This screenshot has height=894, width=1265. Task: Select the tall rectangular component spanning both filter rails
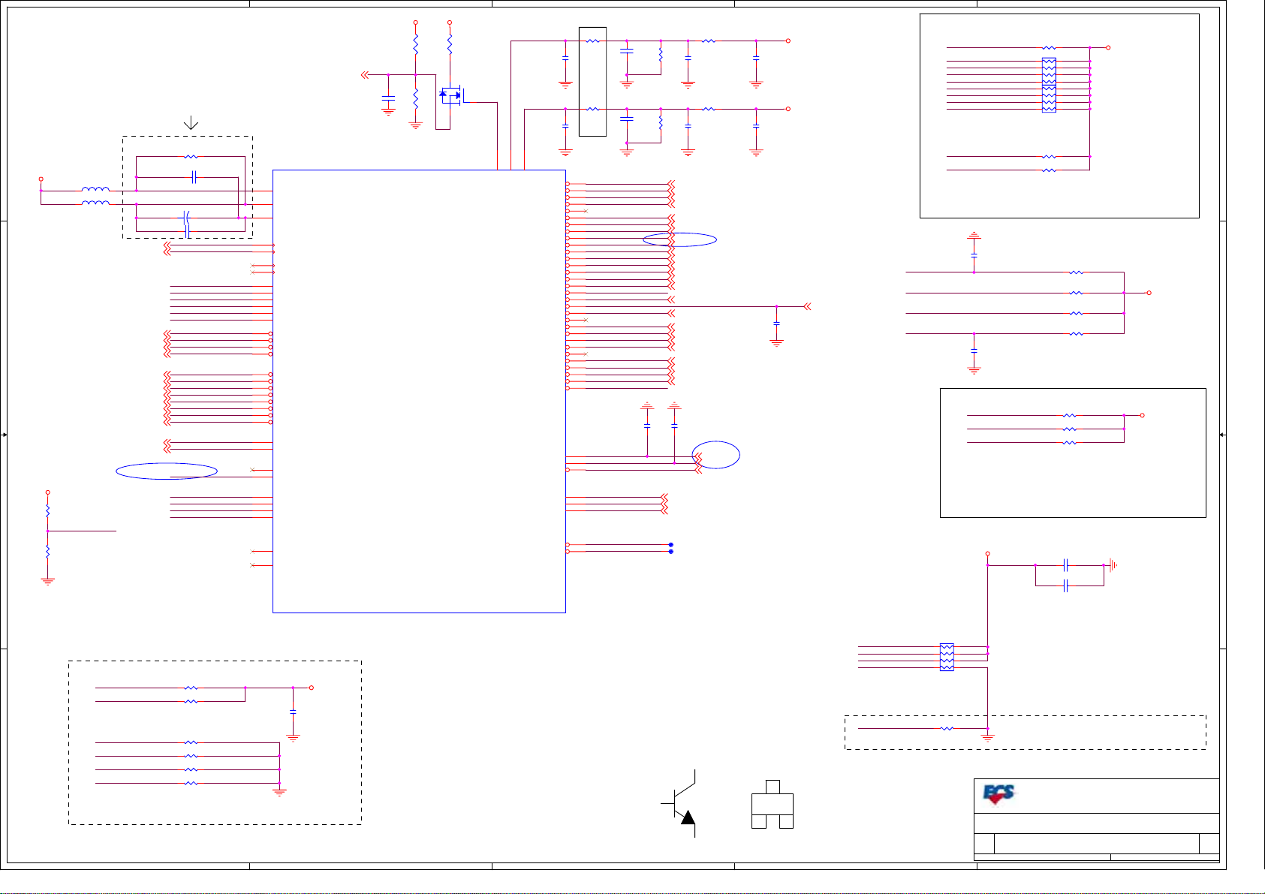[593, 82]
